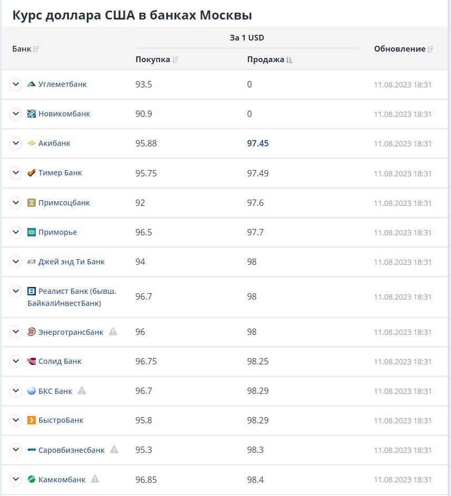This screenshot has height=496, width=451.
Task: Open the Тимер Банк link
Action: [60, 173]
